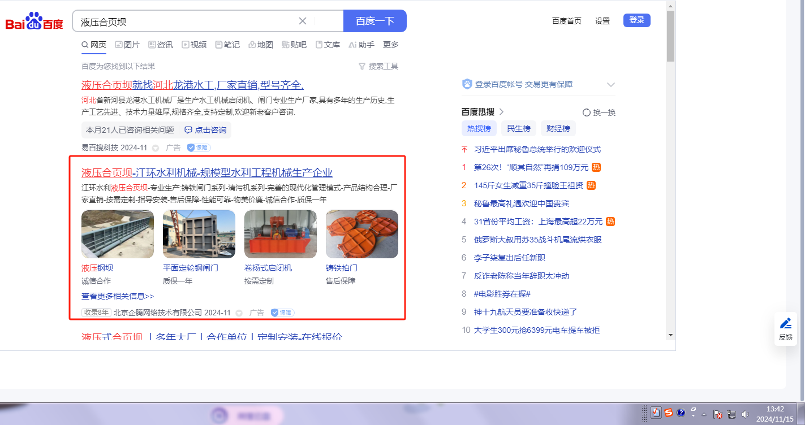Image resolution: width=805 pixels, height=425 pixels.
Task: Click the 液压钢坝 caption link
Action: point(97,268)
